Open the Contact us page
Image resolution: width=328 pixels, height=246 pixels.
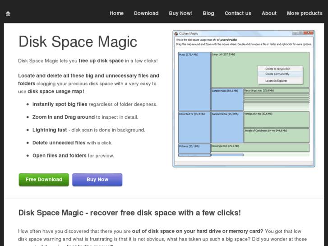[x=238, y=13]
